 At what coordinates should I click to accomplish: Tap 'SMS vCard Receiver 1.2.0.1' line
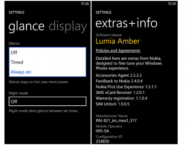120,92
